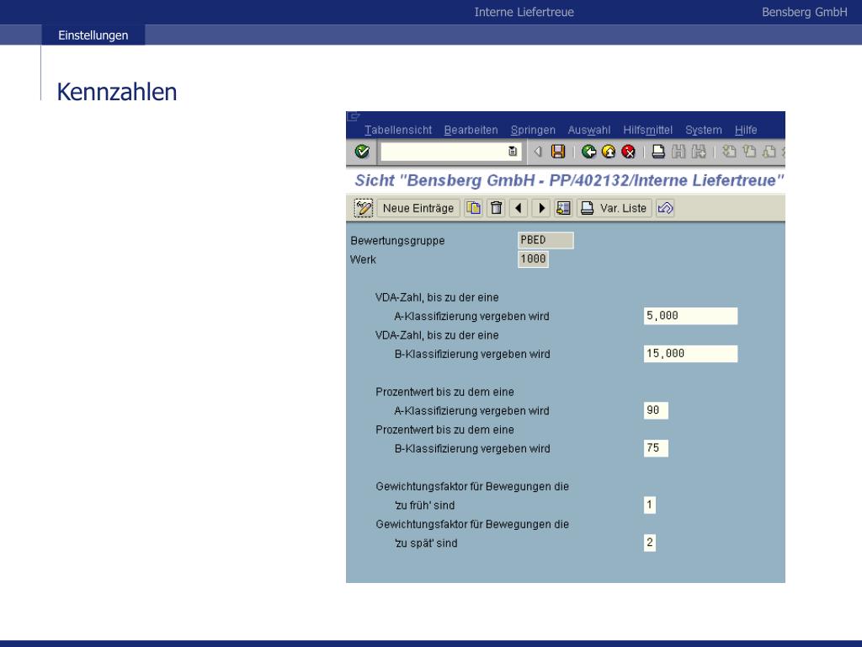Click the VDA A-Klassifizierung field 5,000
This screenshot has width=862, height=647.
pyautogui.click(x=690, y=316)
